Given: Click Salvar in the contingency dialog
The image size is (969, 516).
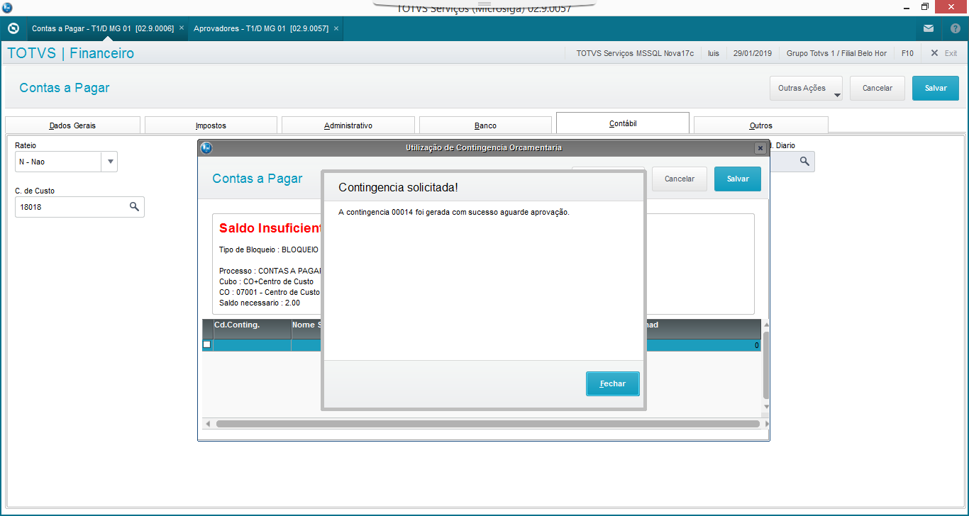Looking at the screenshot, I should coord(738,179).
